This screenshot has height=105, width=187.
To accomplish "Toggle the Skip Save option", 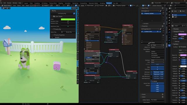I will click(x=157, y=53).
